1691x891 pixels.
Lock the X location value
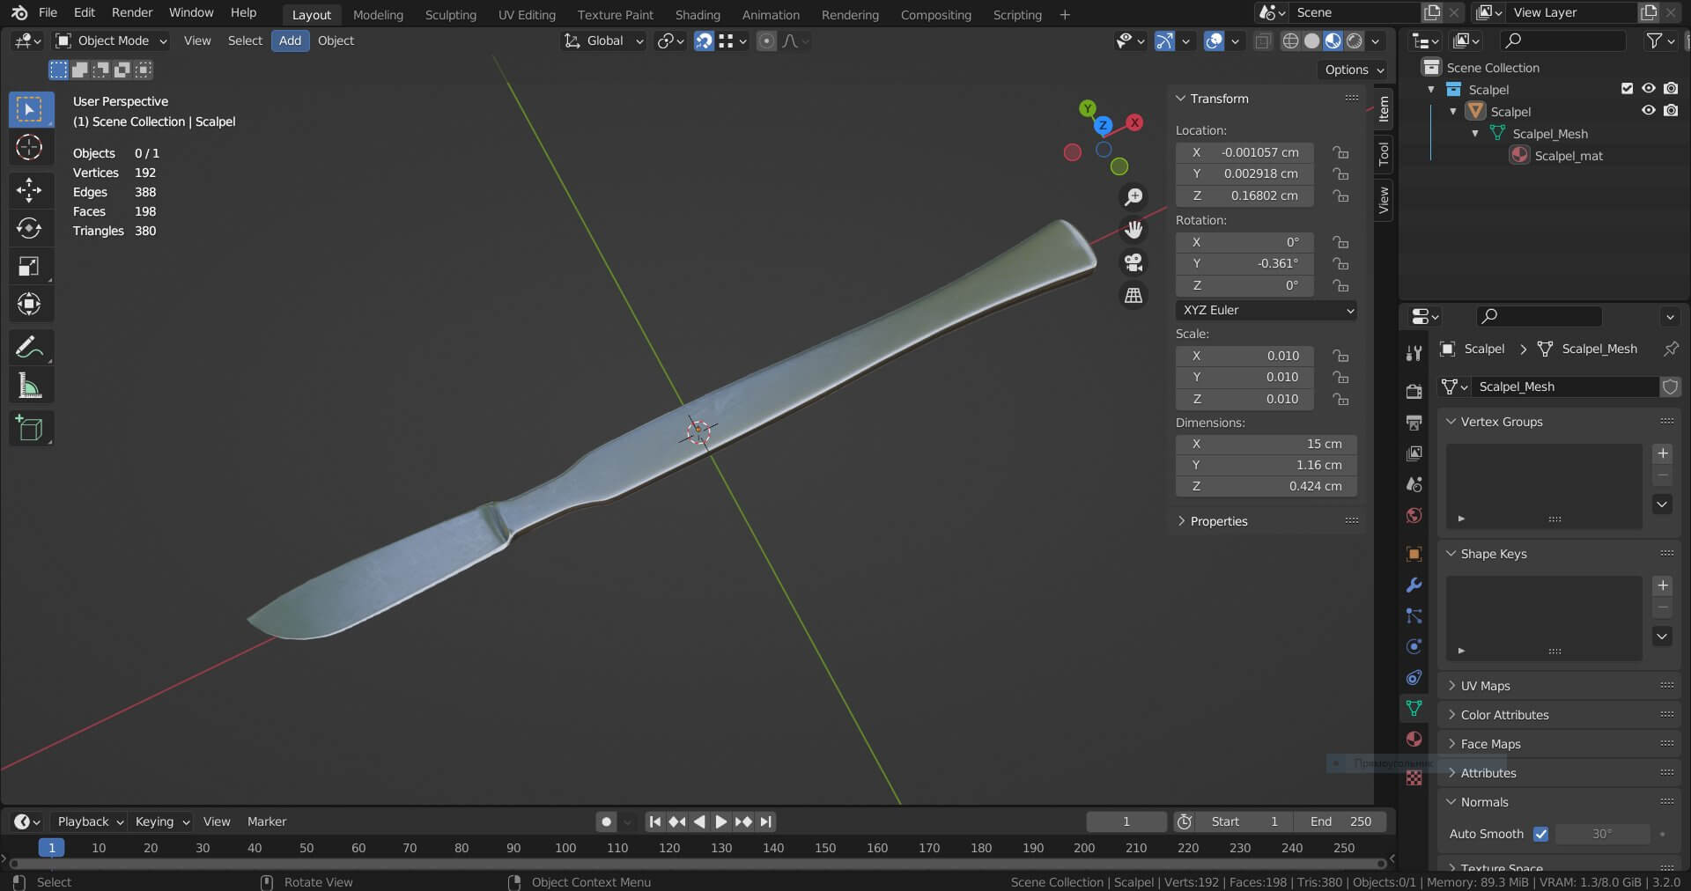pyautogui.click(x=1340, y=152)
